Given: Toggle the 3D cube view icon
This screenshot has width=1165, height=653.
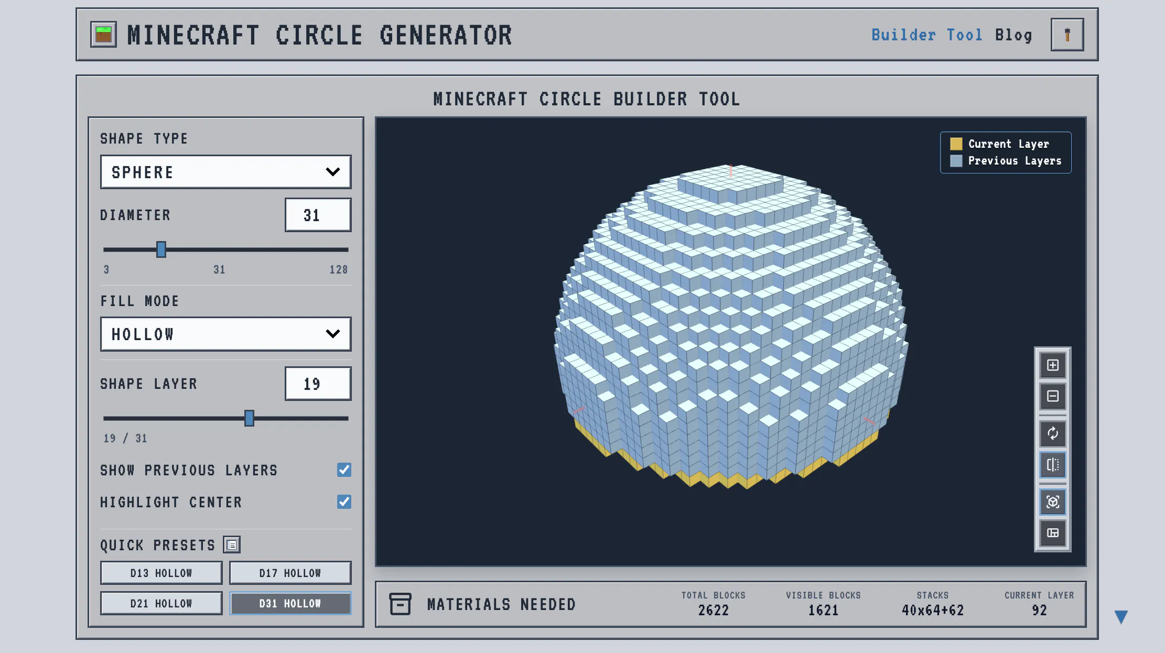Looking at the screenshot, I should (1052, 502).
